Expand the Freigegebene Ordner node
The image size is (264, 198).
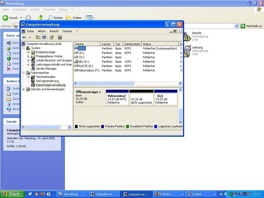click(x=28, y=56)
